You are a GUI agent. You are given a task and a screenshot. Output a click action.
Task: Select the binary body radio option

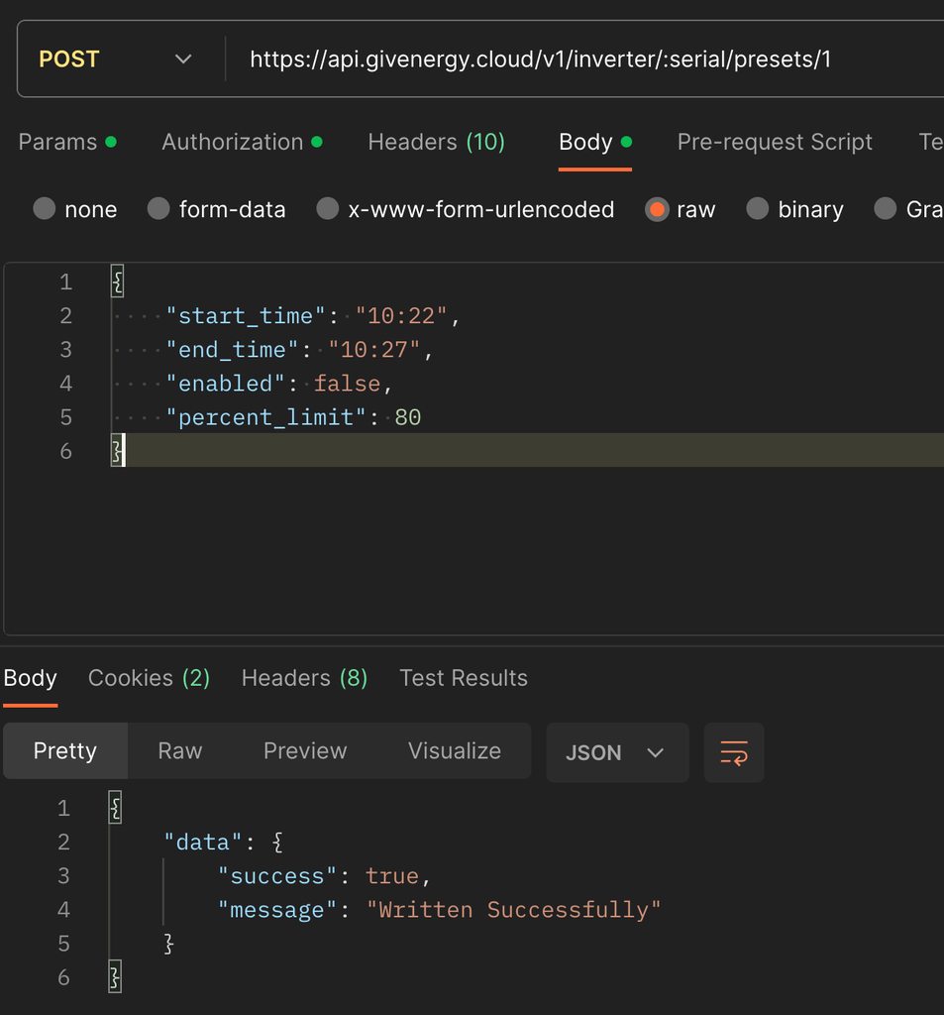coord(758,209)
